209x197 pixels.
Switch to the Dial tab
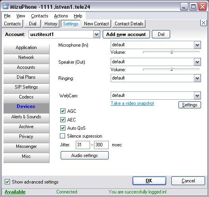click(x=33, y=24)
